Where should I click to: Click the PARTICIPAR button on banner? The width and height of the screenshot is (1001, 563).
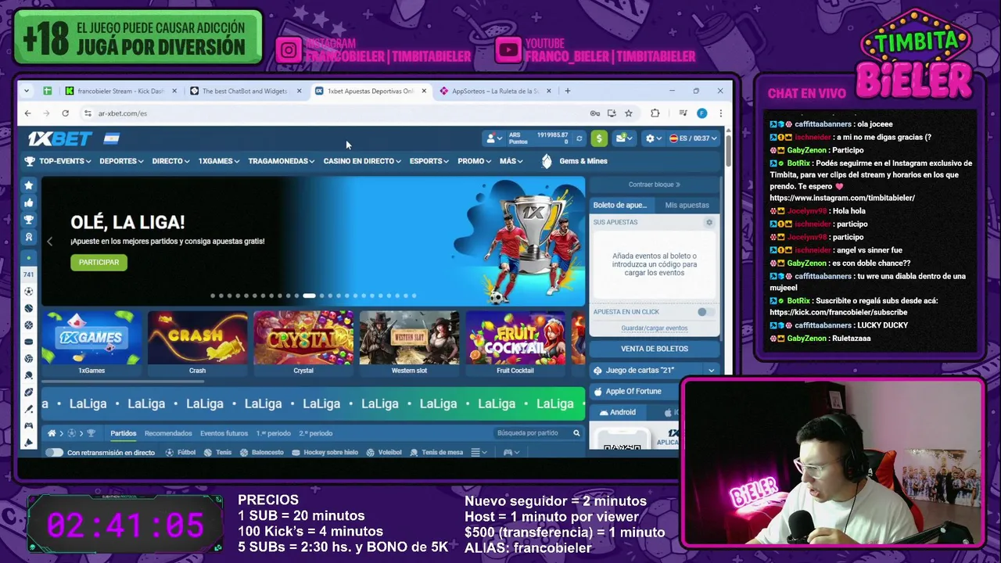99,263
